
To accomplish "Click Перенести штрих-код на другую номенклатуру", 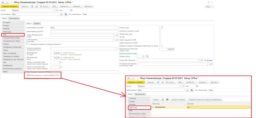I will coord(205,99).
